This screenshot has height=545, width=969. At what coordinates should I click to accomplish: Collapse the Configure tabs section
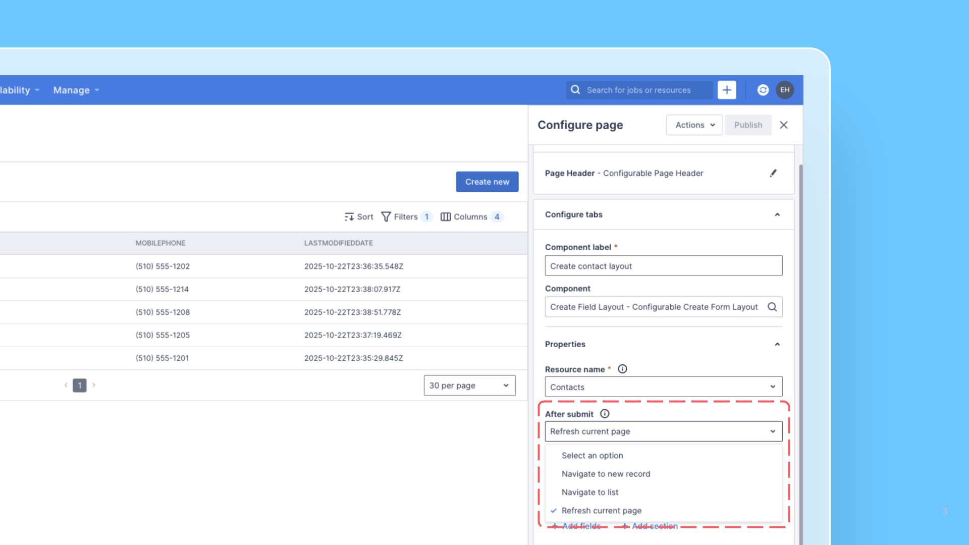pyautogui.click(x=777, y=214)
